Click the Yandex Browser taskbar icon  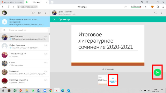[x=57, y=91]
